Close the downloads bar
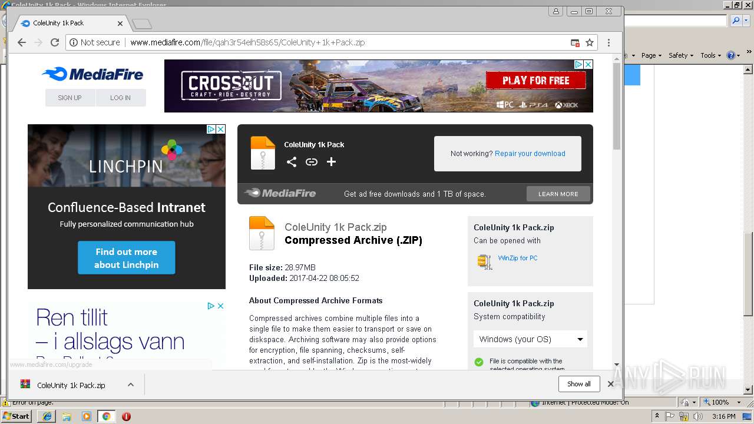The width and height of the screenshot is (754, 424). coord(611,384)
